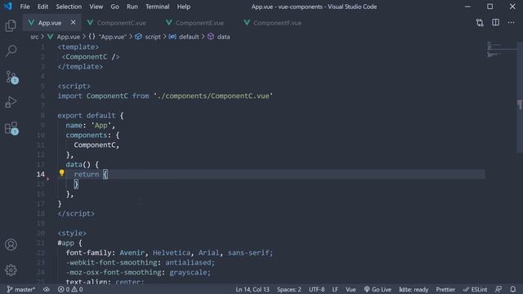This screenshot has width=523, height=294.
Task: Open the Manage settings gear
Action: pyautogui.click(x=11, y=270)
